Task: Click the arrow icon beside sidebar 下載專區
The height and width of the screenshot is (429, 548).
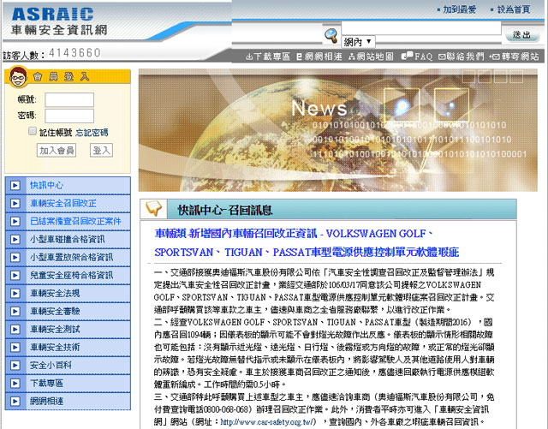Action: tap(15, 384)
